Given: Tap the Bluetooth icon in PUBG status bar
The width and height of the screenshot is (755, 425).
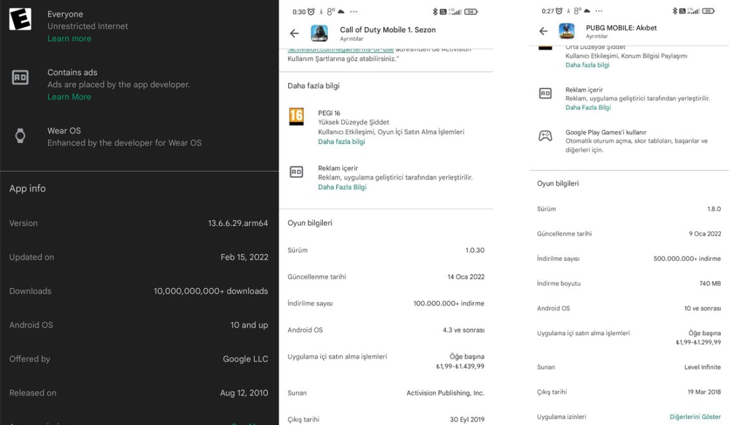Looking at the screenshot, I should pos(674,10).
